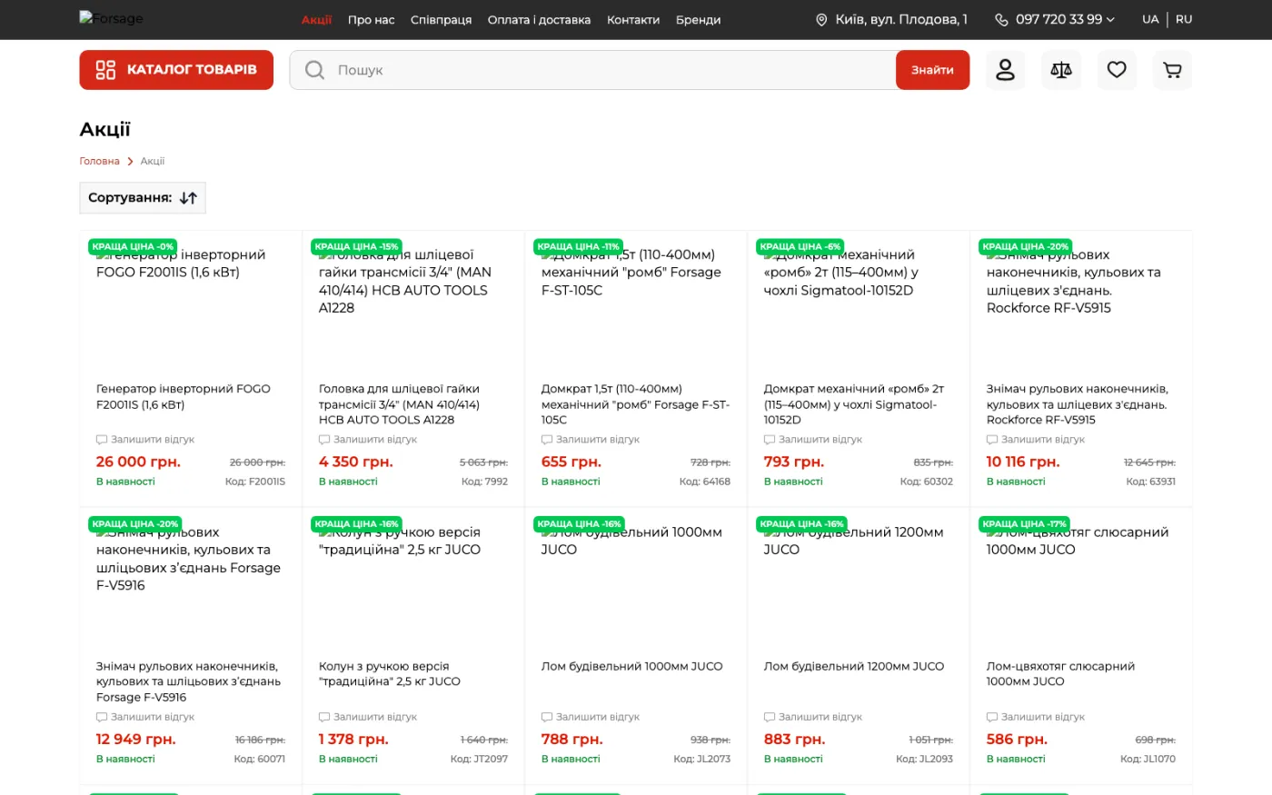Open Контакти menu item
Viewport: 1272px width, 795px height.
point(633,20)
